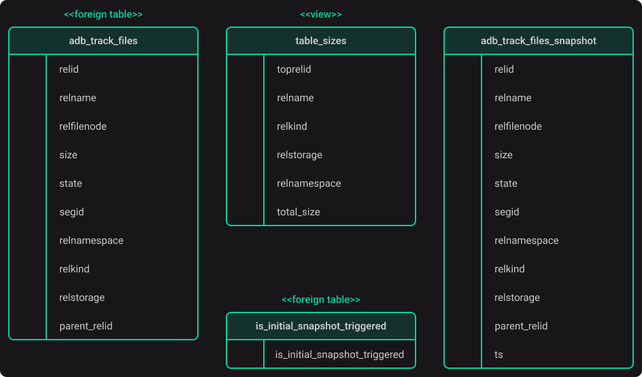642x377 pixels.
Task: Click <<foreign table>> label above is_initial_snapshot_triggered
Action: click(x=321, y=300)
